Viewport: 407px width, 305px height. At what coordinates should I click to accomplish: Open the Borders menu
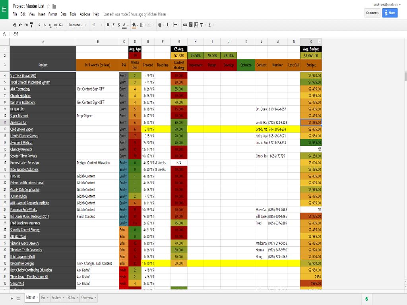[142, 25]
